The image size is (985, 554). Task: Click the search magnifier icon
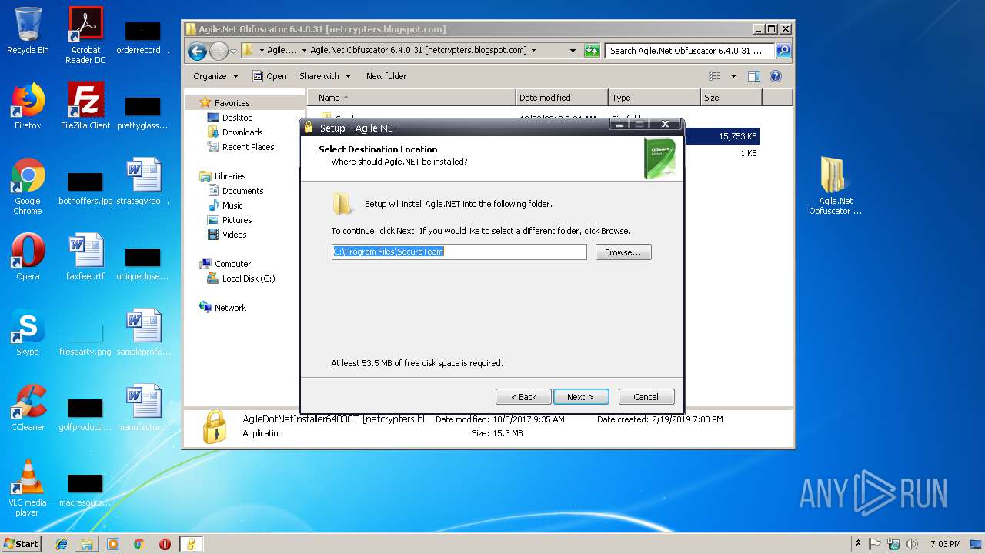(783, 51)
